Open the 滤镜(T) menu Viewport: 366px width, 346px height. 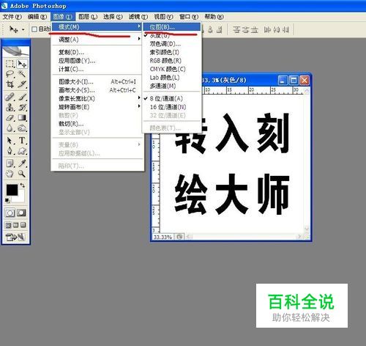coord(138,17)
